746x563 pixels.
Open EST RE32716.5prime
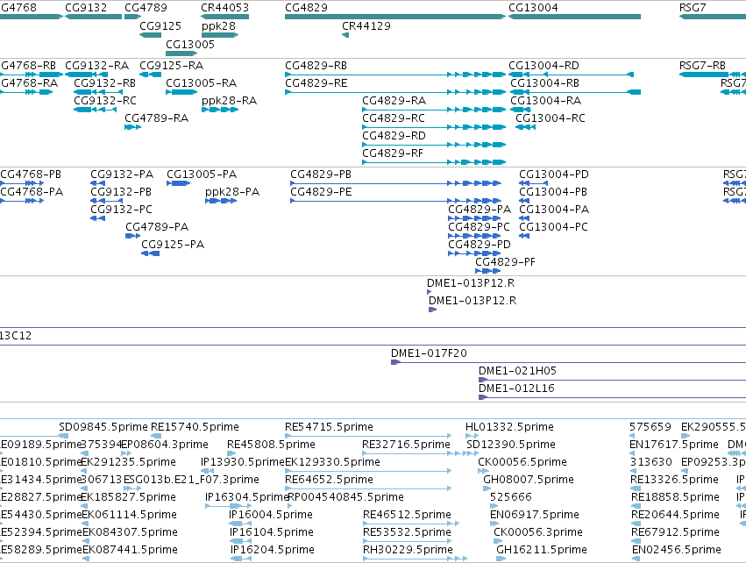click(x=406, y=445)
